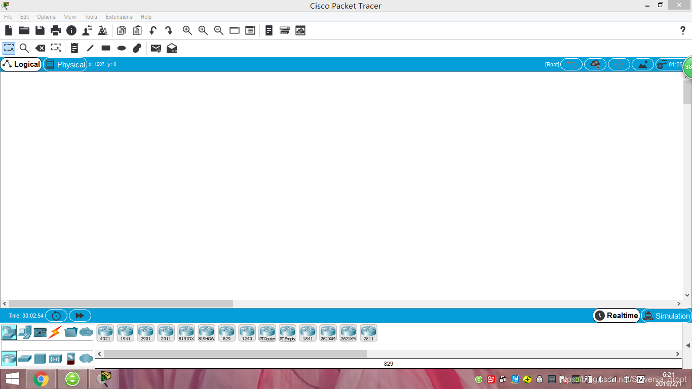The image size is (692, 389).
Task: Redo the last action
Action: tap(169, 30)
